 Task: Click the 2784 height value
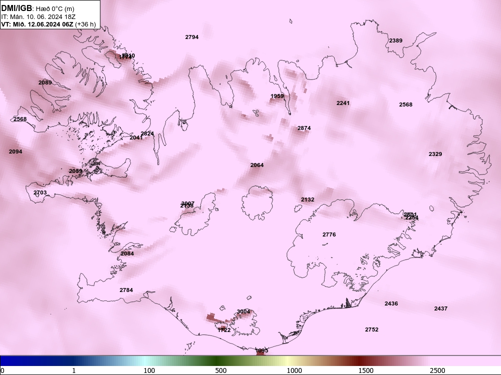(126, 290)
